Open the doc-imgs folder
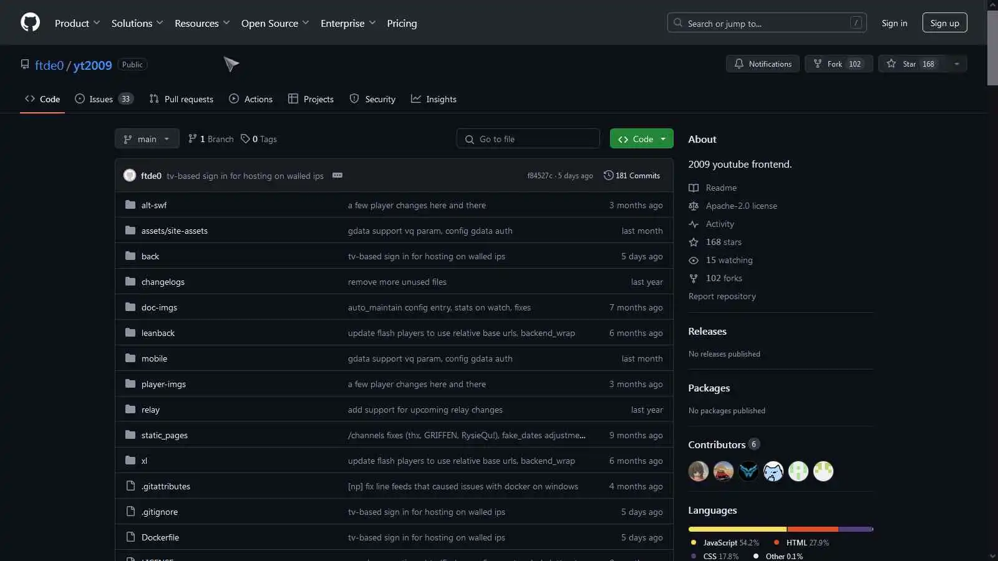Screen dimensions: 998x561 [x=159, y=307]
